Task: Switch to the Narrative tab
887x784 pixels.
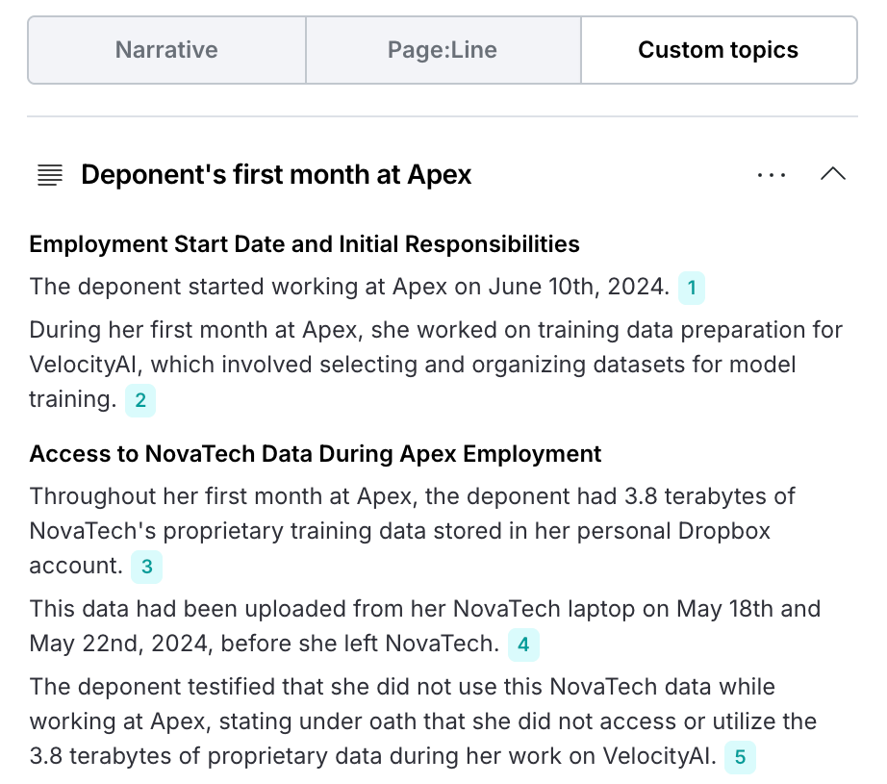Action: [x=166, y=50]
